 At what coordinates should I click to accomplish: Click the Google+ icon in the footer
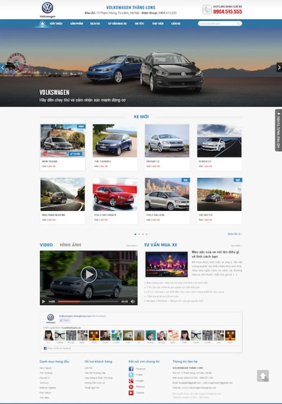click(131, 381)
